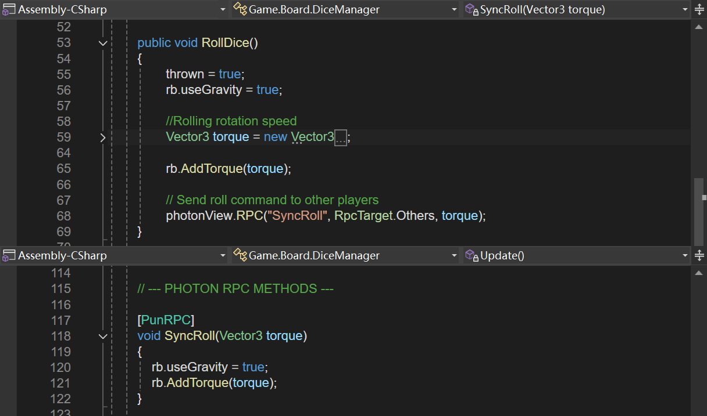Open the lower pane's Game.Board.DiceManager type dropdown
Viewport: 707px width, 416px height.
pos(454,256)
